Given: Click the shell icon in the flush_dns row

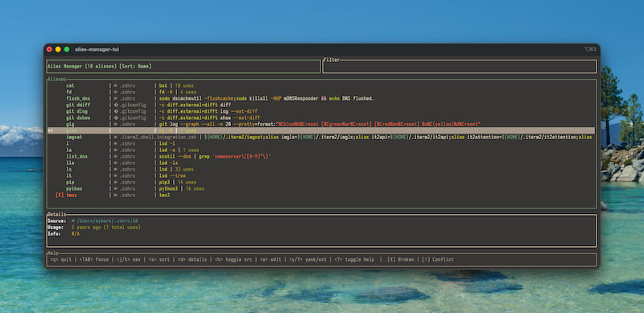Looking at the screenshot, I should [116, 99].
